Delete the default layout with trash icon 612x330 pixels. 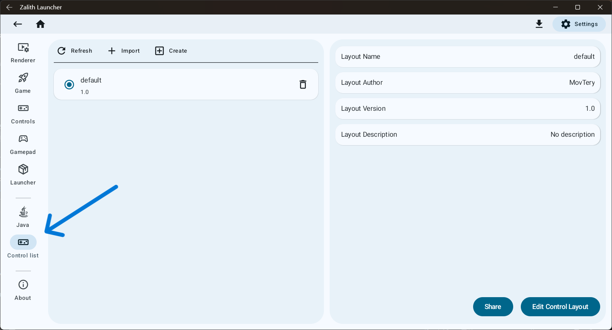[303, 84]
